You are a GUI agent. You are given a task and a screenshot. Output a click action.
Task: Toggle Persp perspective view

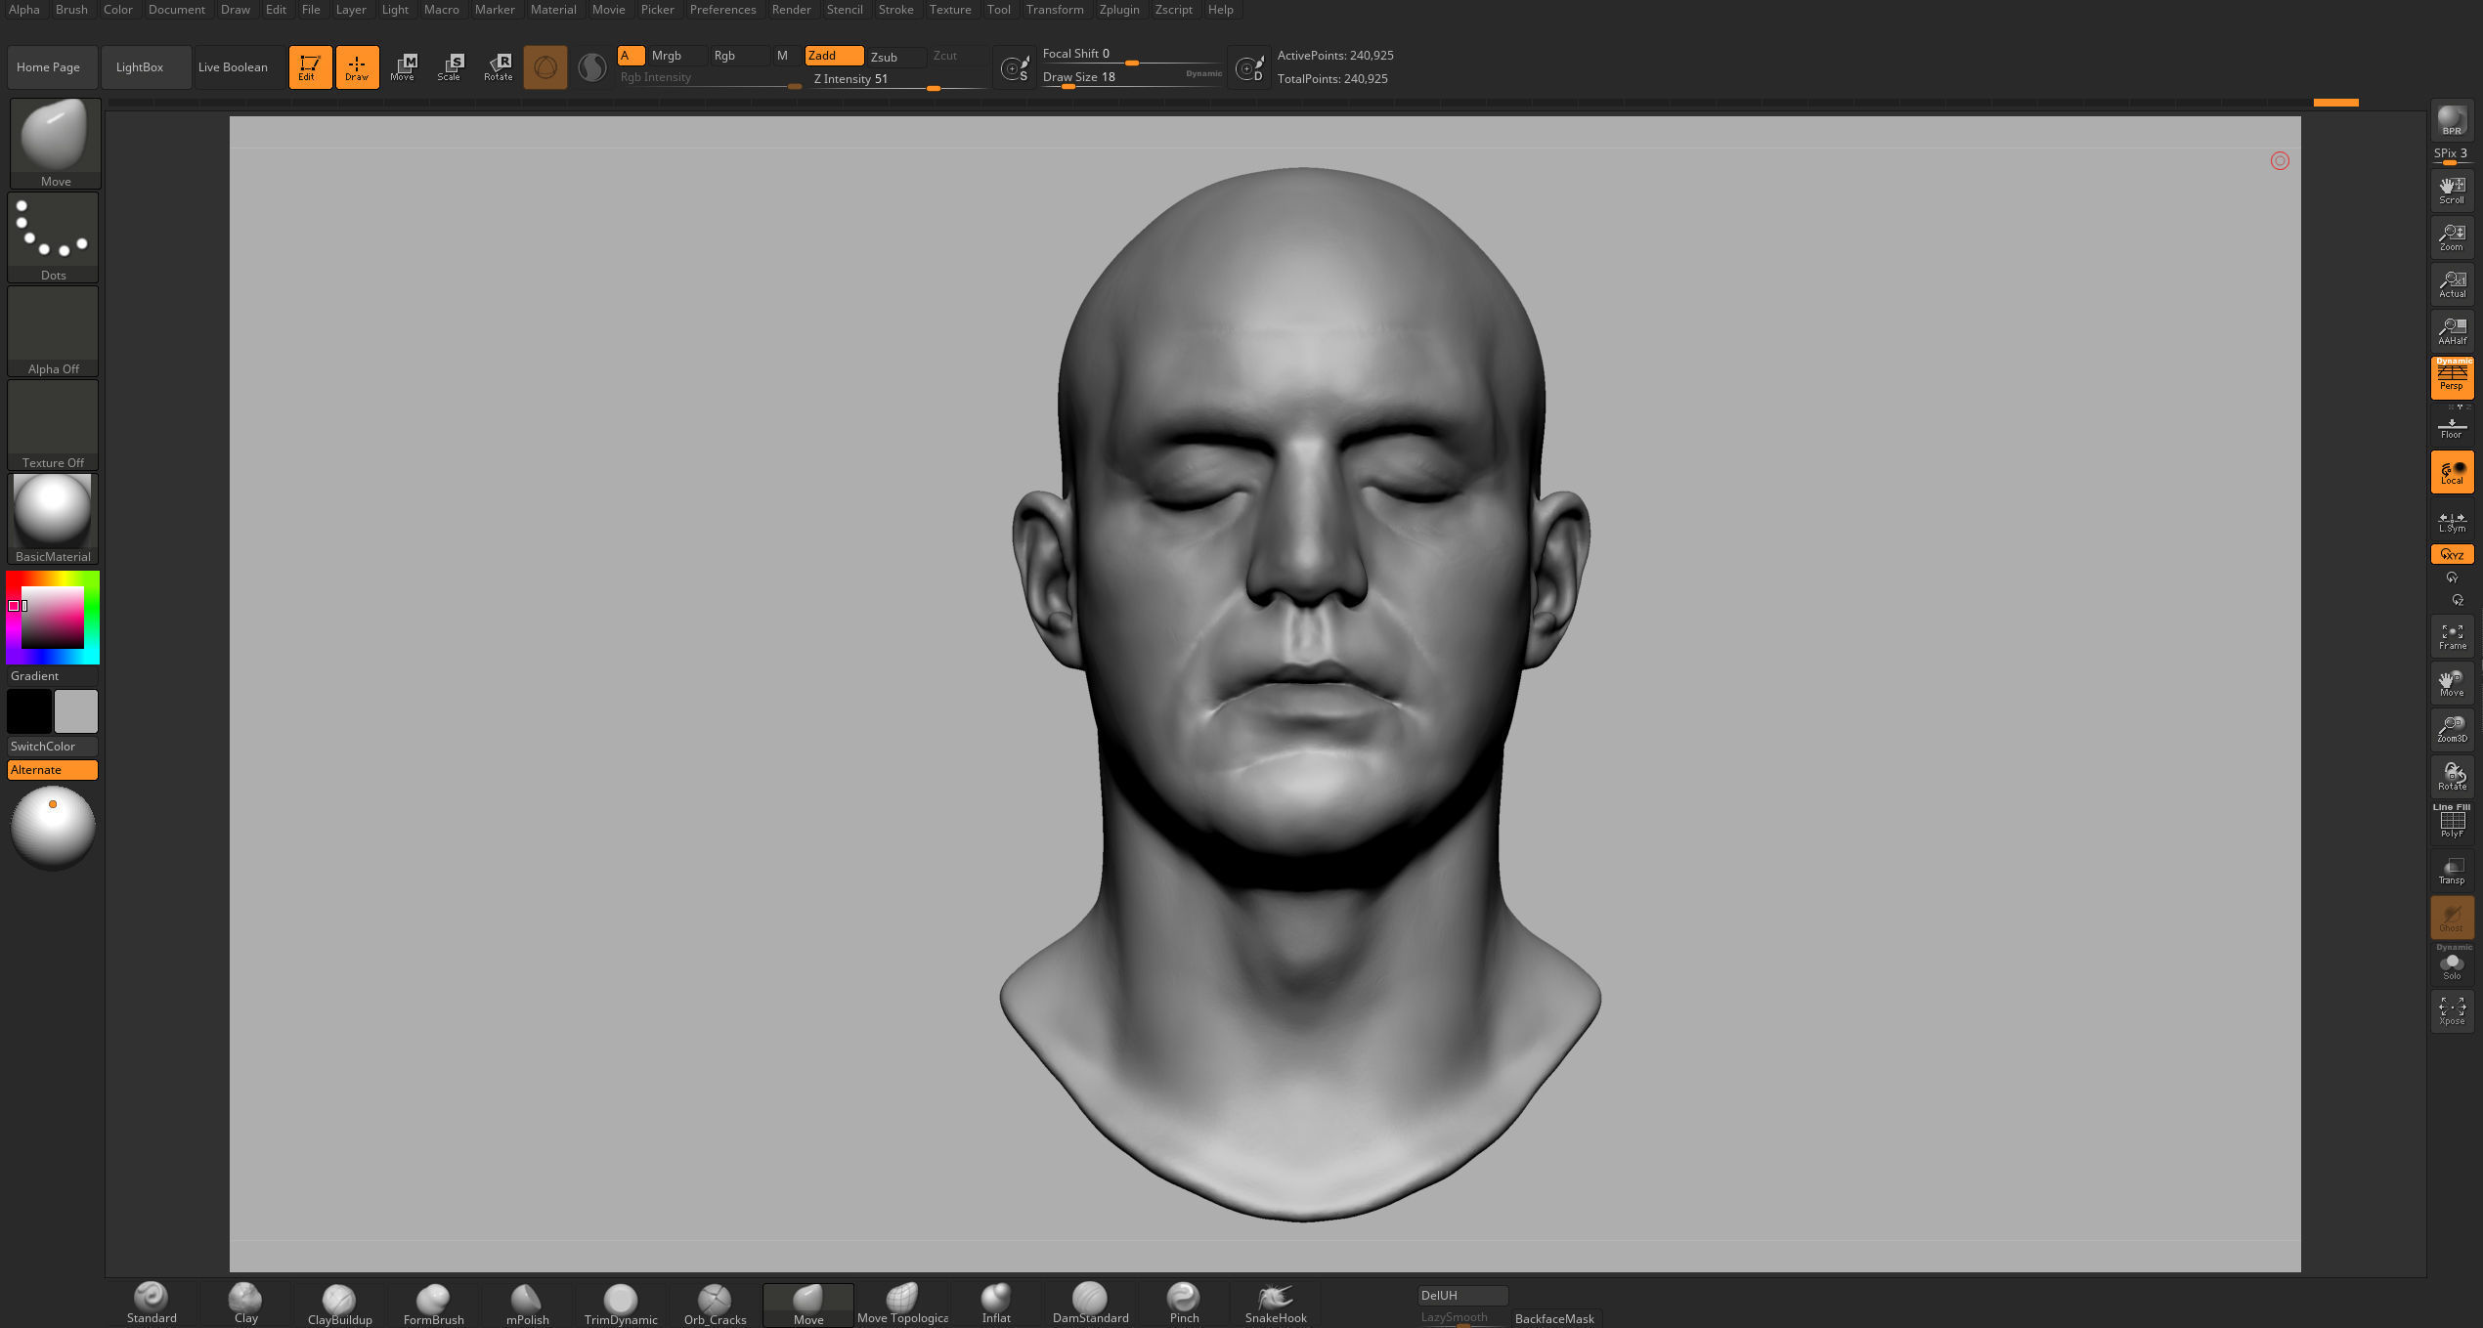pyautogui.click(x=2452, y=377)
